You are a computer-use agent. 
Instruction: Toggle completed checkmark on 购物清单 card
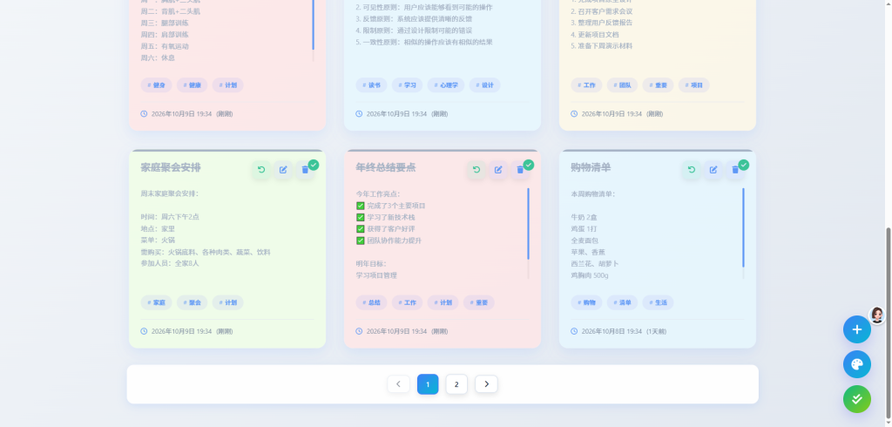(x=744, y=165)
